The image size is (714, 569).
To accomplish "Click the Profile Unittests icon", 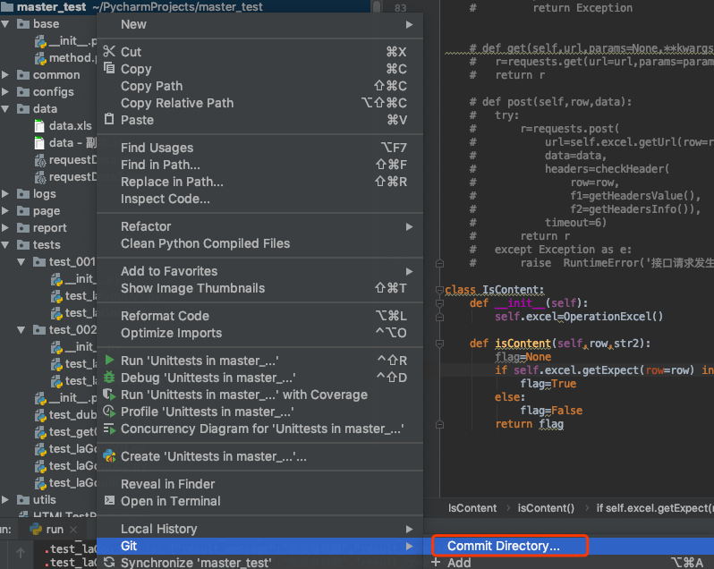I will click(x=109, y=412).
